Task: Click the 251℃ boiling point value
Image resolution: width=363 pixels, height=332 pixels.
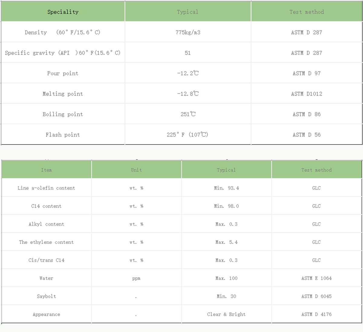Action: click(188, 114)
